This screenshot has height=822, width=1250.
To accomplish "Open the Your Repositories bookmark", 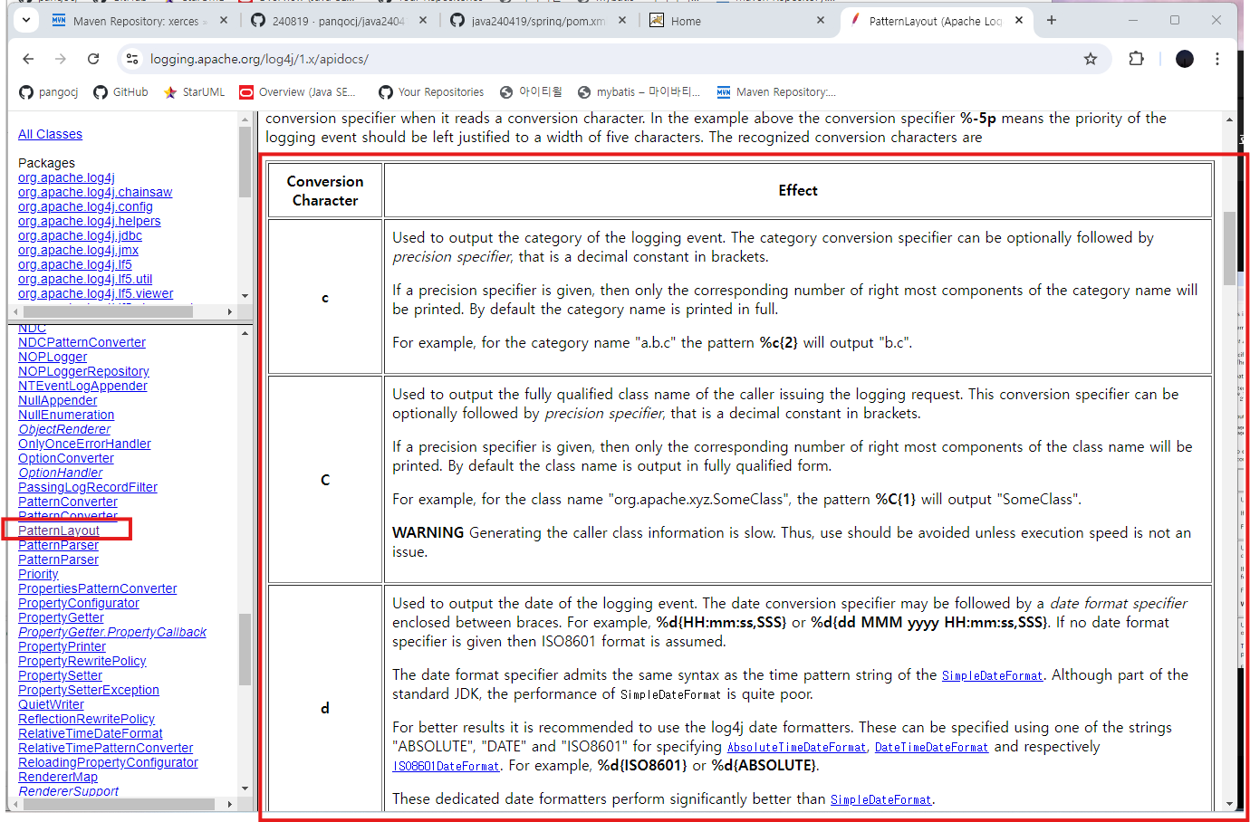I will pos(431,92).
